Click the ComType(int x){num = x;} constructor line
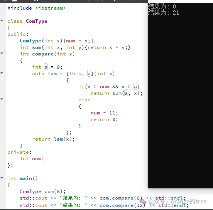 (56, 41)
